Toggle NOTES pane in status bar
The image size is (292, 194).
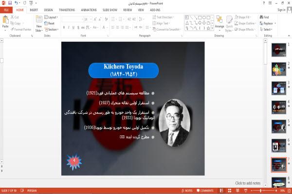coord(187,191)
